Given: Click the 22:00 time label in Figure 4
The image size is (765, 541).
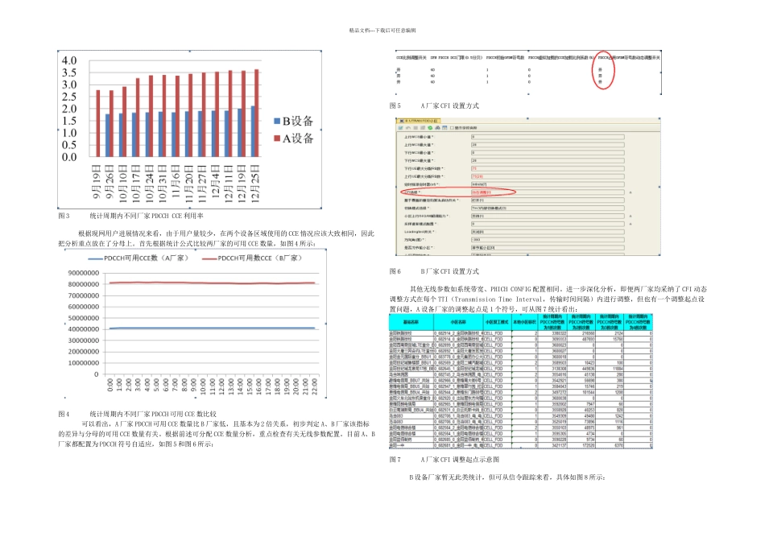Looking at the screenshot, I should point(315,386).
